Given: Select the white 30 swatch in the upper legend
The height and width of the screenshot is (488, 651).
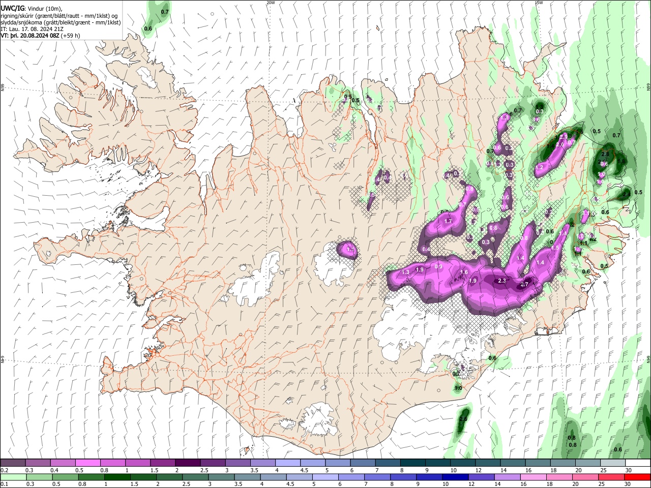Looking at the screenshot, I should (x=638, y=463).
